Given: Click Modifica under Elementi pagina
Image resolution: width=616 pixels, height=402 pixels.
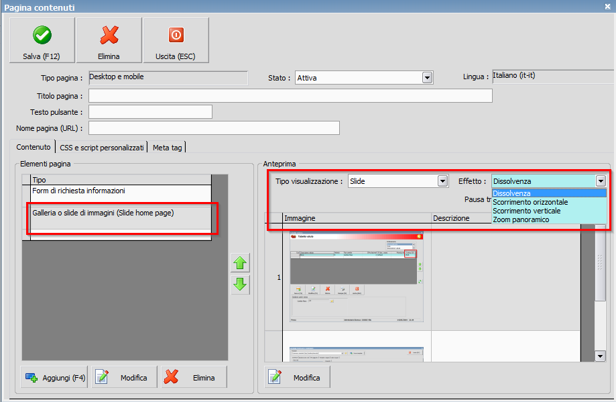Looking at the screenshot, I should coord(124,378).
